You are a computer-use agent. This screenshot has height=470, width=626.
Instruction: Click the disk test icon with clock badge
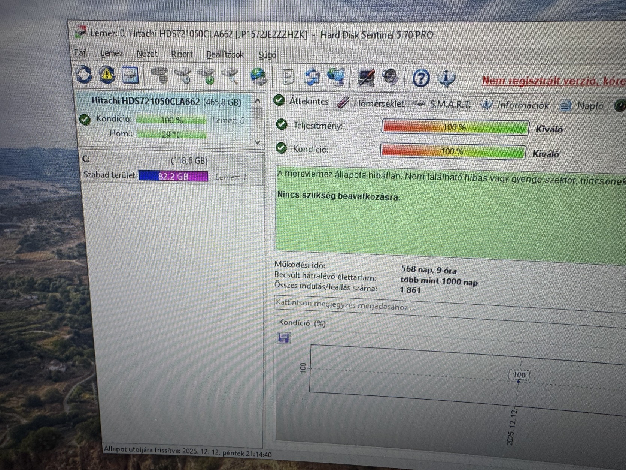pos(183,76)
